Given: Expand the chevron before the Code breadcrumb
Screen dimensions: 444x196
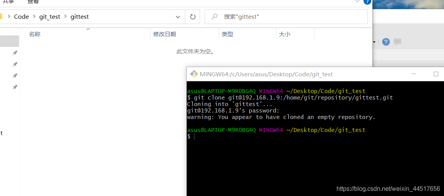Looking at the screenshot, I should [8, 17].
